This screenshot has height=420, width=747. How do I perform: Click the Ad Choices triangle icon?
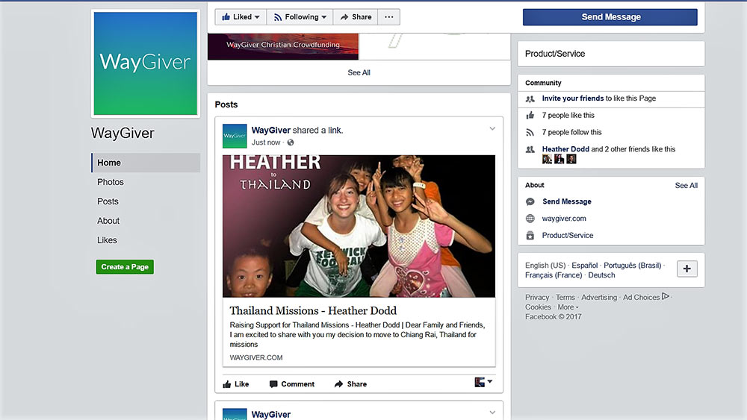click(665, 296)
